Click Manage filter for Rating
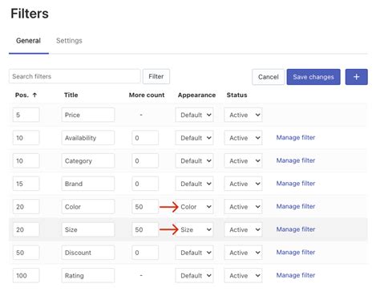 pos(296,275)
